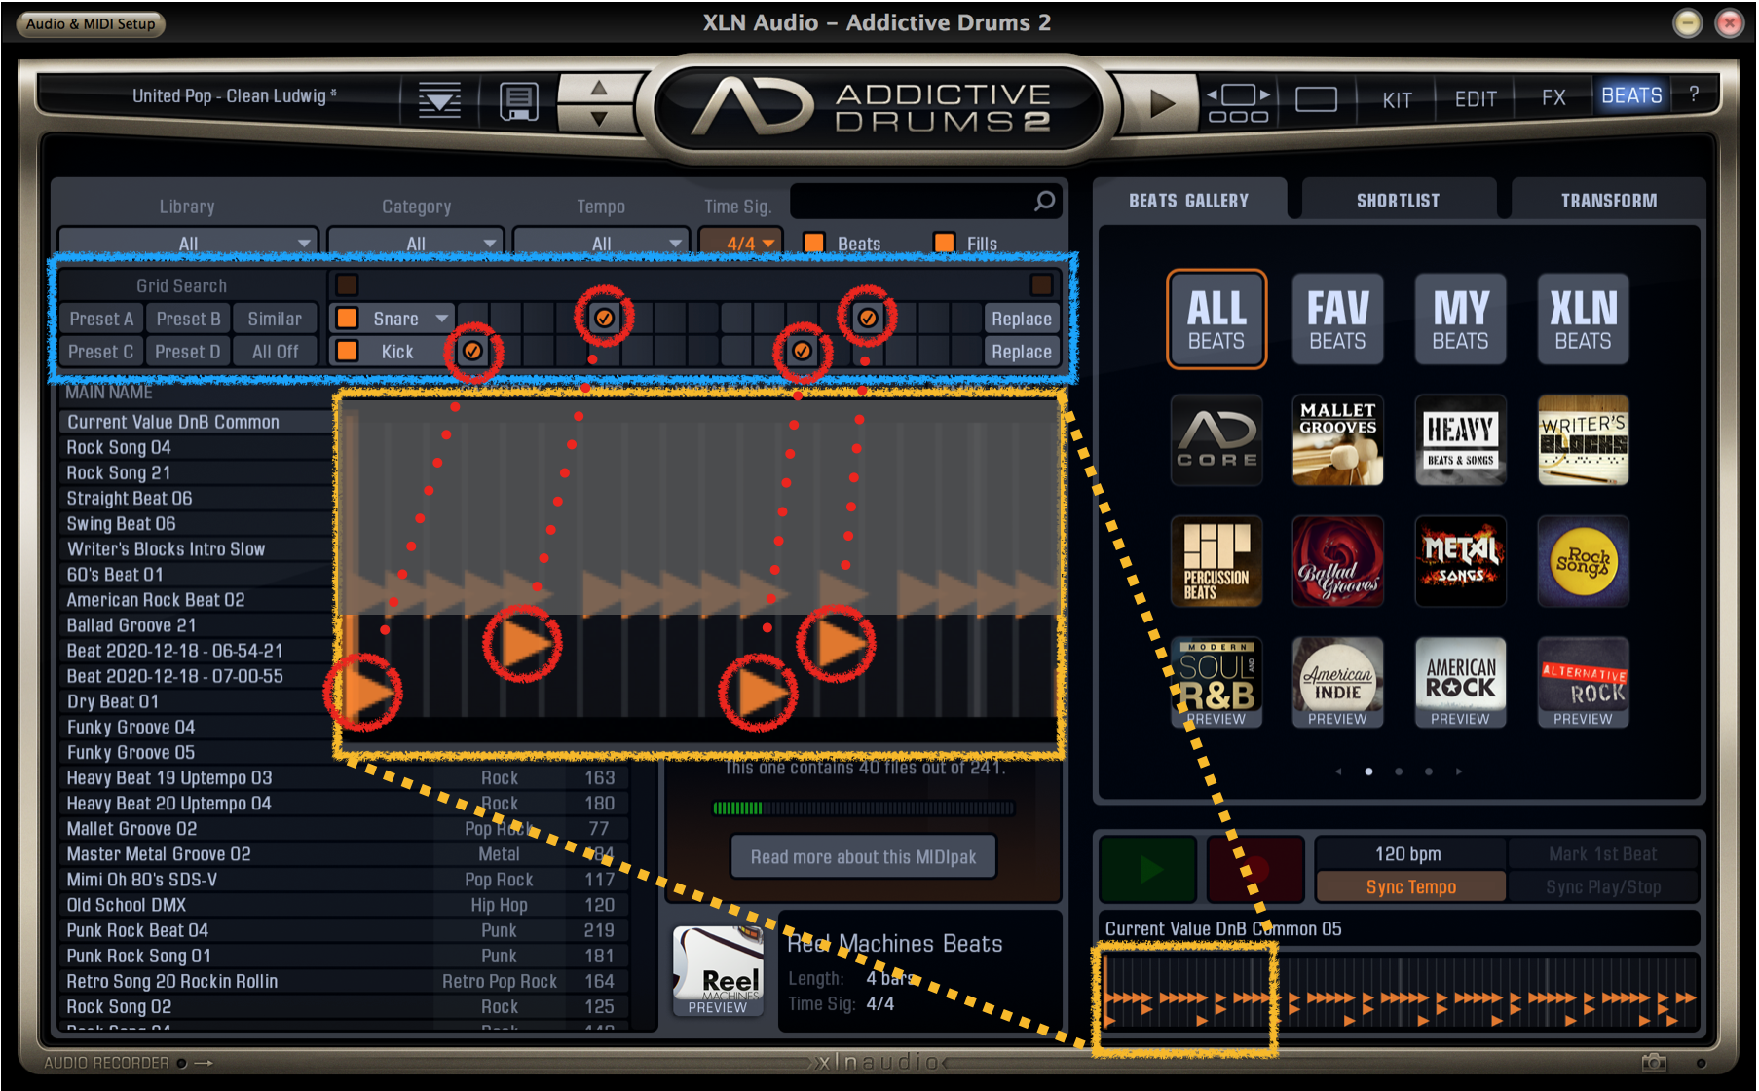1759x1091 pixels.
Task: Open the preset browser list icon
Action: pyautogui.click(x=440, y=100)
